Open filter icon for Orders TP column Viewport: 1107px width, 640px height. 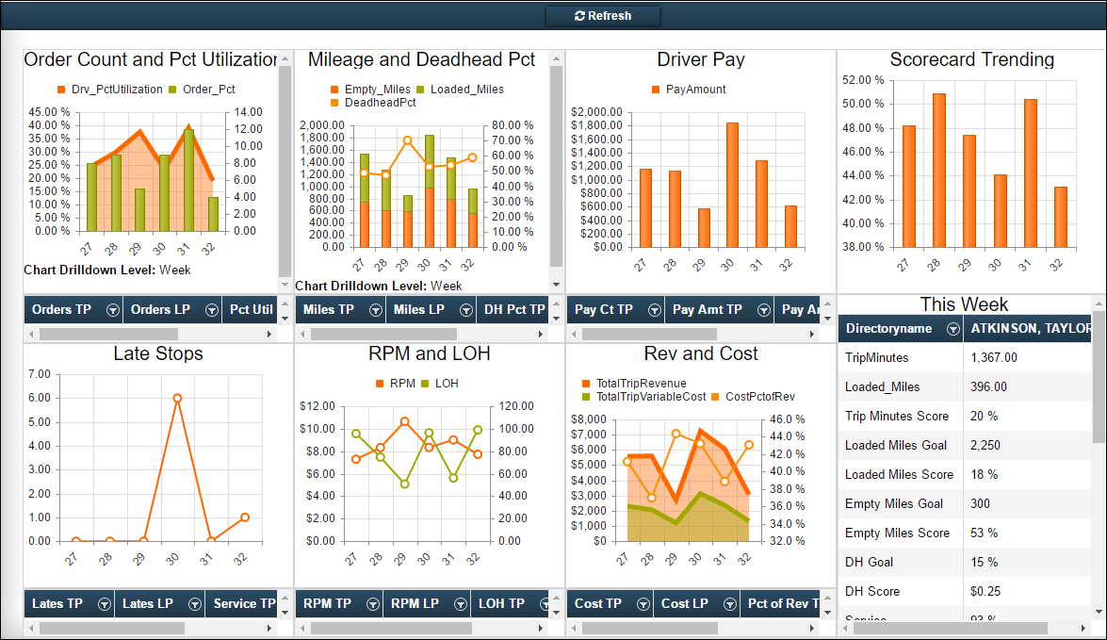(113, 310)
